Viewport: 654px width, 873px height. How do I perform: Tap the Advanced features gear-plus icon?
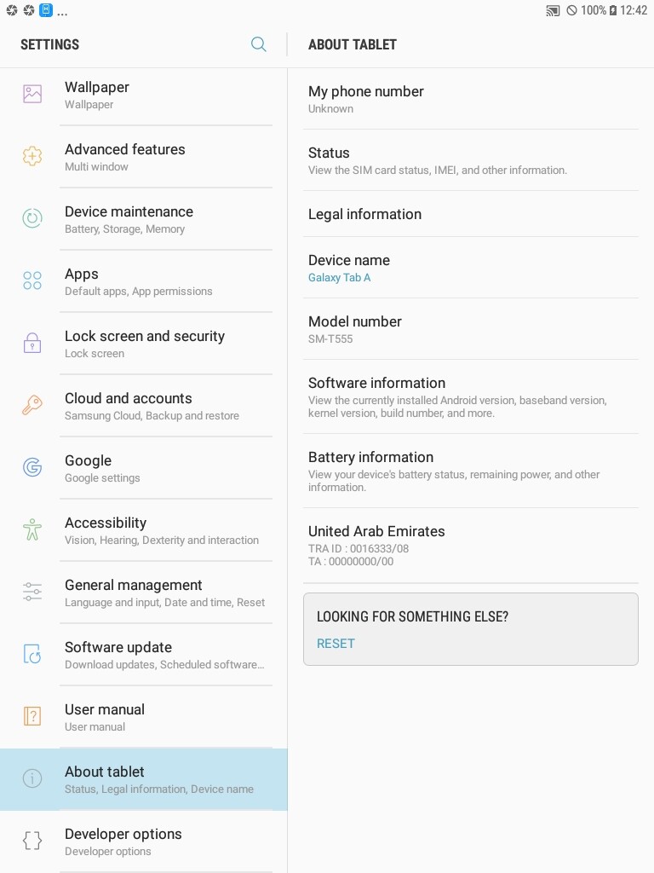click(x=32, y=156)
